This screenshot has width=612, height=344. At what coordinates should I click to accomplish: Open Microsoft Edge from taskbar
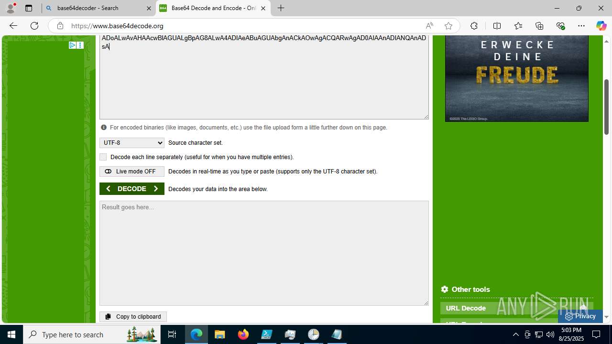click(x=197, y=334)
